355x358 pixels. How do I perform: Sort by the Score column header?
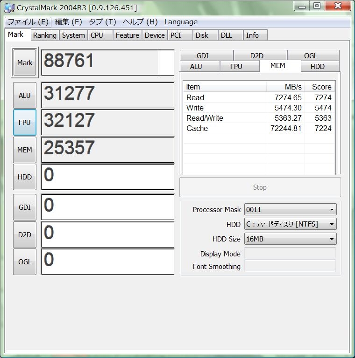coord(319,87)
